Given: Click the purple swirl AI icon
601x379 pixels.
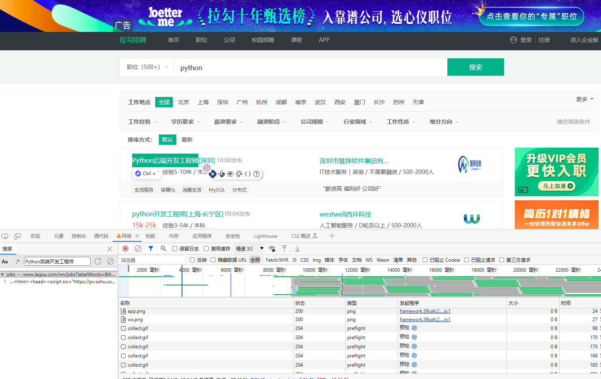Looking at the screenshot, I should pos(207,168).
